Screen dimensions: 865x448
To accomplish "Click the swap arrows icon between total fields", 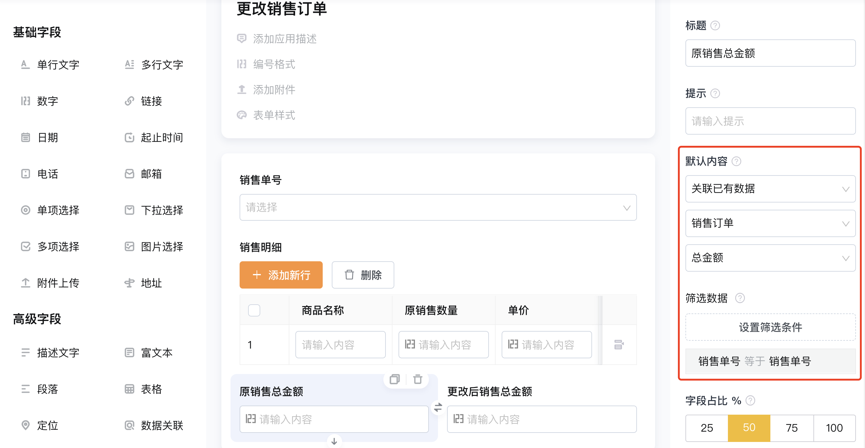I will point(438,407).
